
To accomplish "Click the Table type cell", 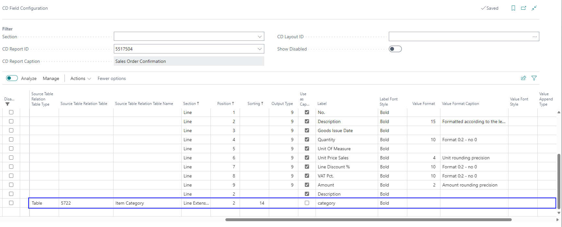I will point(44,203).
